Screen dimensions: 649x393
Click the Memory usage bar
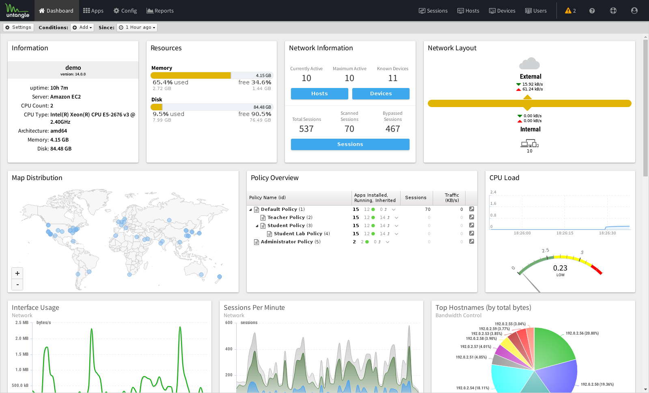pos(212,75)
